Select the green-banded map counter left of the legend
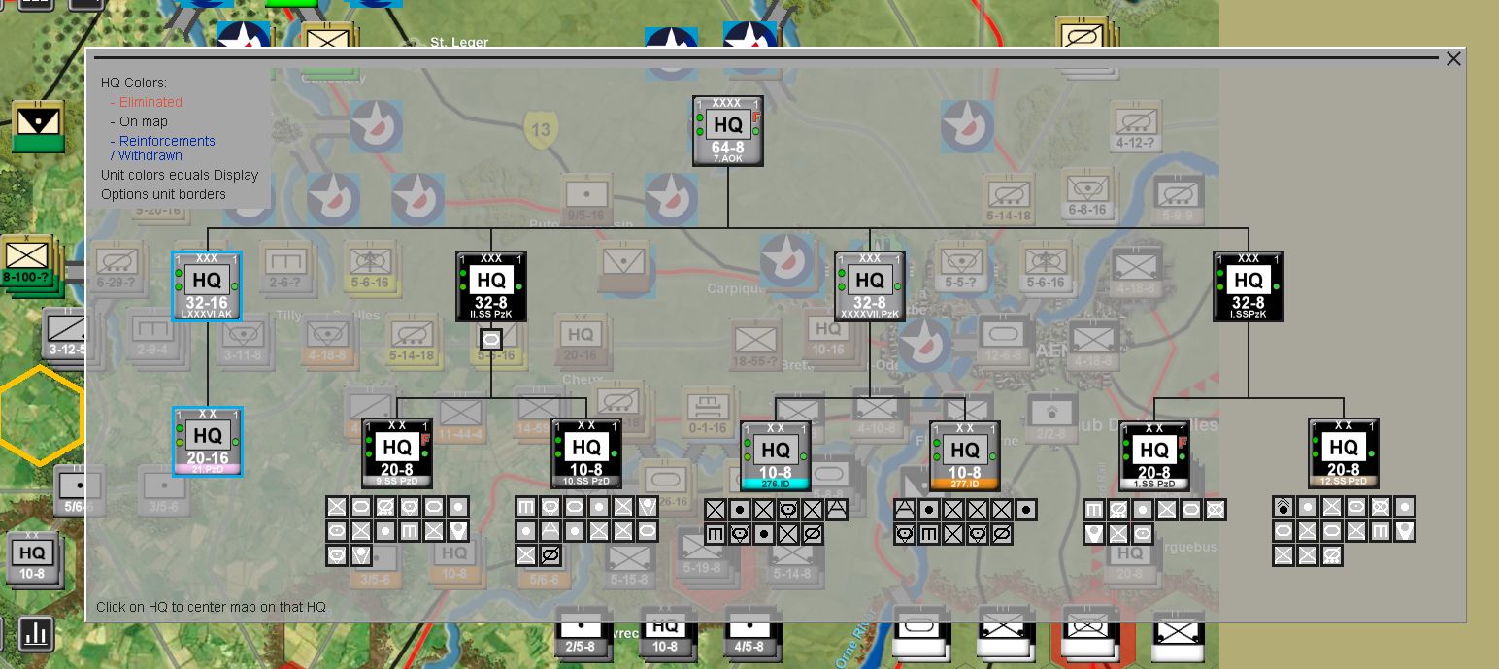Screen dimensions: 1499x669 click(38, 126)
